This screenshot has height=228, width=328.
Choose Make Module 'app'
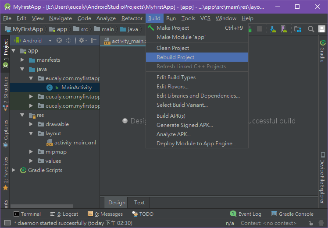point(197,37)
